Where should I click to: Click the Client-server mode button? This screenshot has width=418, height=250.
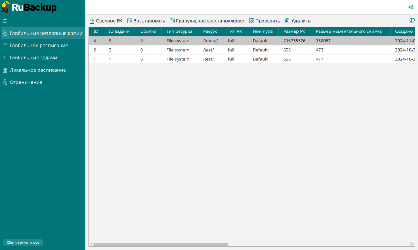click(x=23, y=242)
